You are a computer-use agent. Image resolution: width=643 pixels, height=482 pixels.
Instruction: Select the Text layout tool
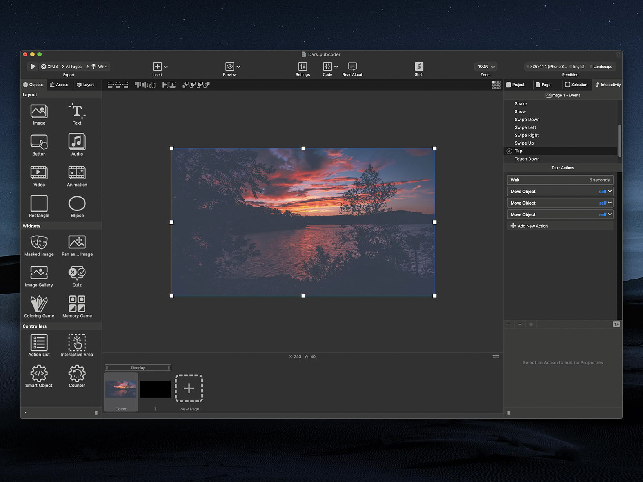pos(77,112)
